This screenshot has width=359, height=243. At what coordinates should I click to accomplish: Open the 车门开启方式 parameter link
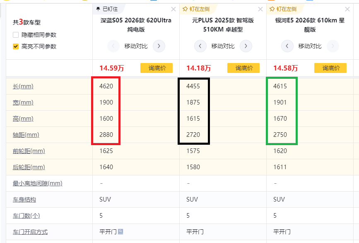click(x=30, y=232)
